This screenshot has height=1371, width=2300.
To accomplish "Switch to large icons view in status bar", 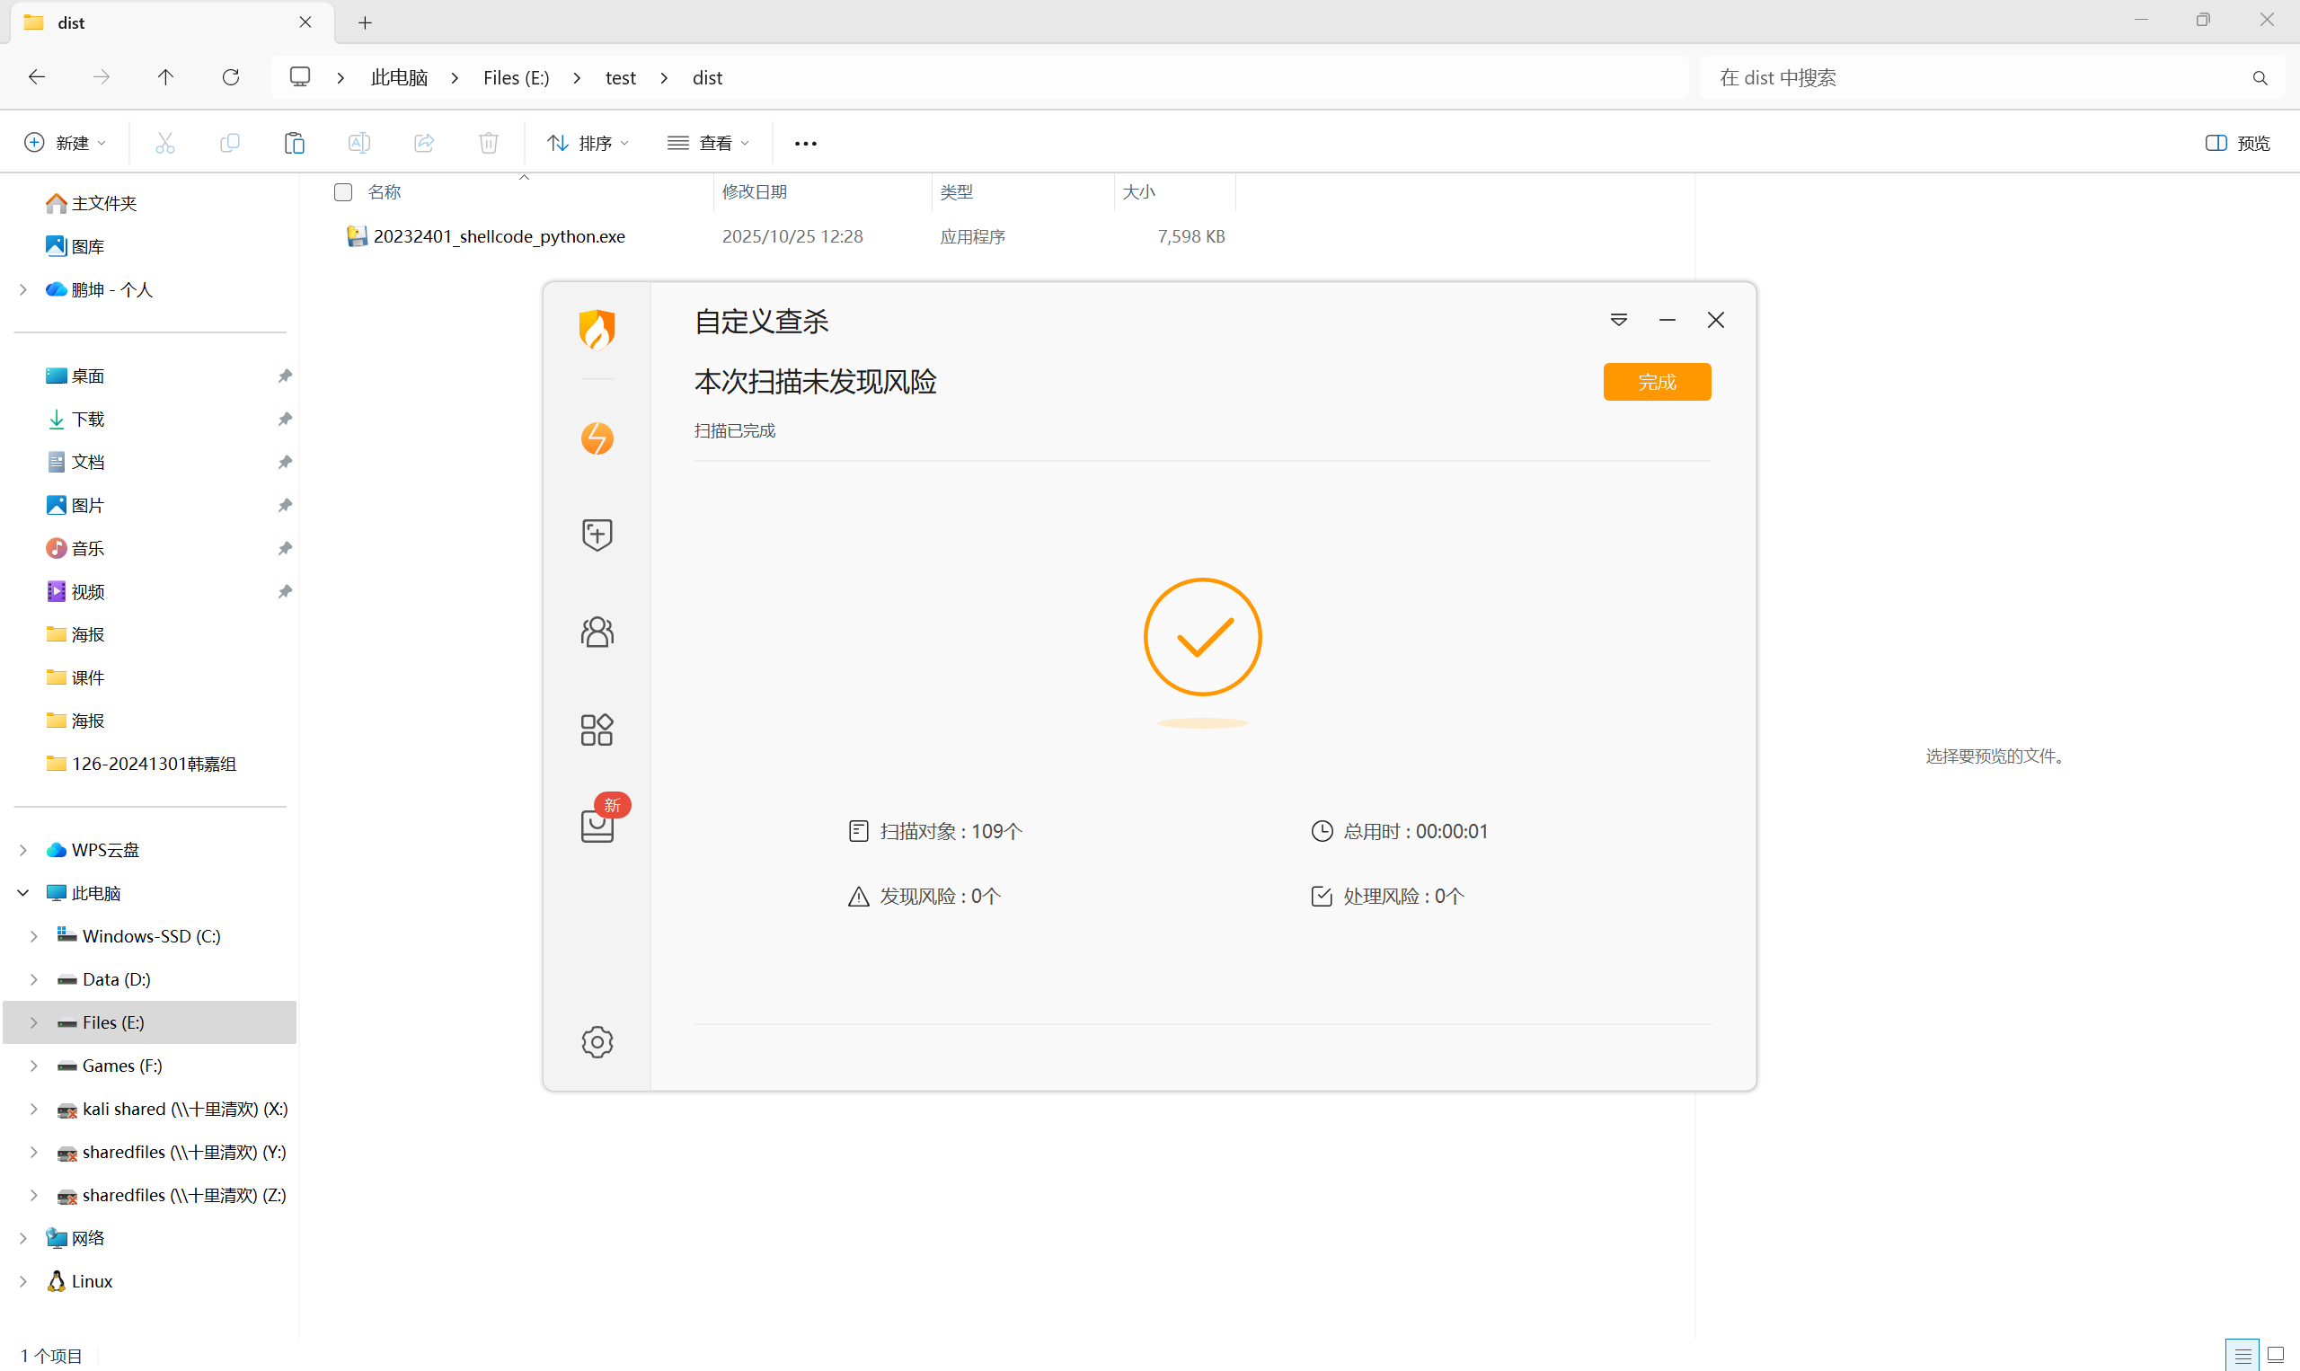I will 2275,1354.
